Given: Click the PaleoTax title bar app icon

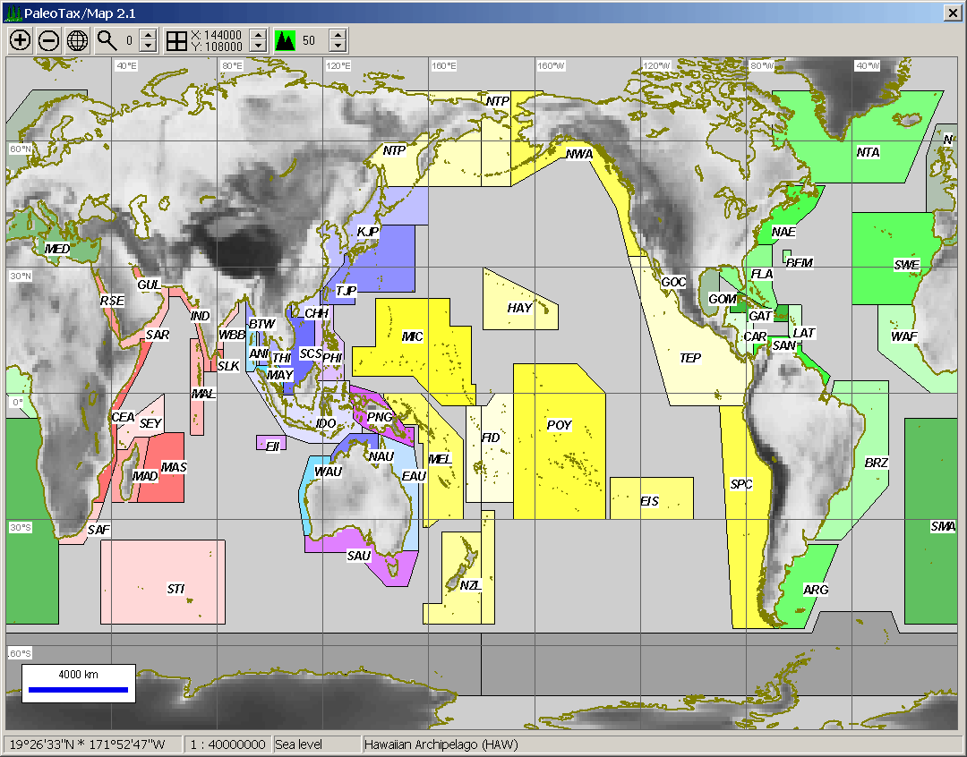Looking at the screenshot, I should pyautogui.click(x=10, y=12).
